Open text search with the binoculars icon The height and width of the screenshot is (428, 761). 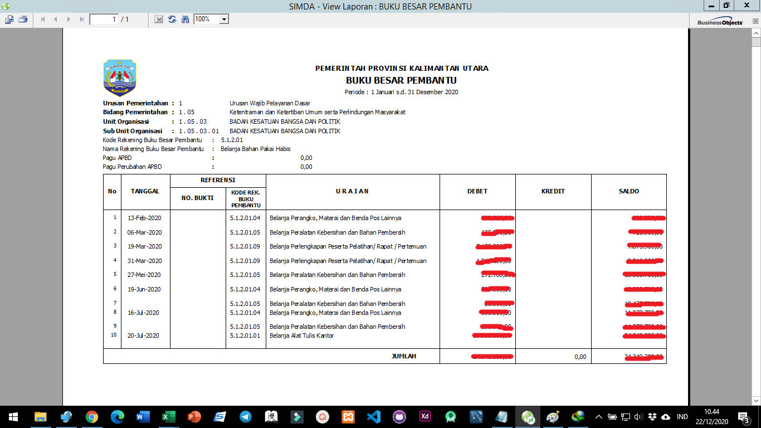coord(186,20)
